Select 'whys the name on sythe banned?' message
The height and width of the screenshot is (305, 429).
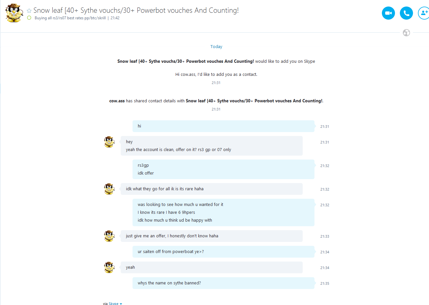223,283
